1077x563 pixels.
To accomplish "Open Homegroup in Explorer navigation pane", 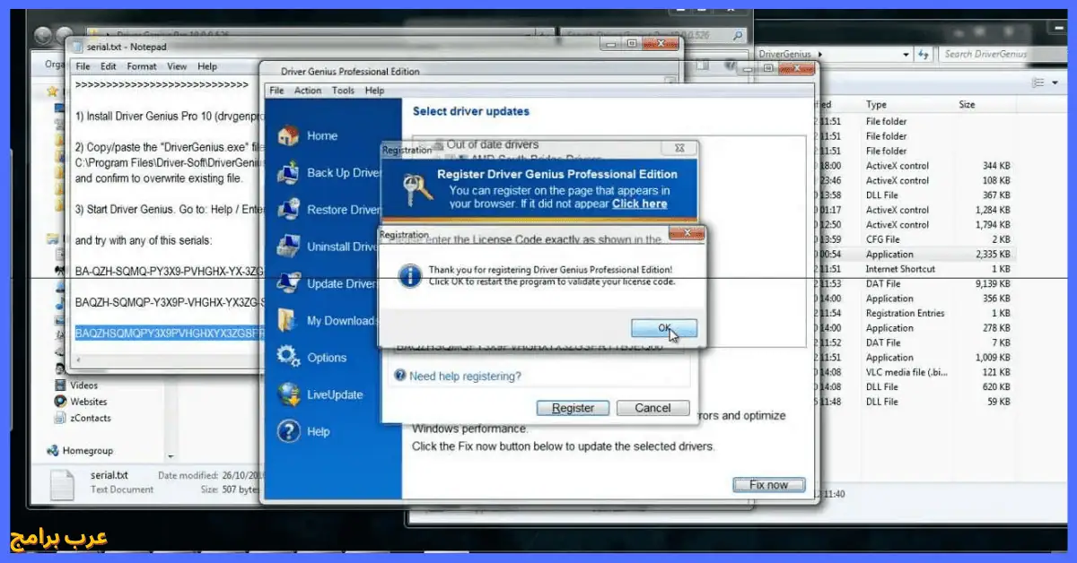I will [81, 451].
